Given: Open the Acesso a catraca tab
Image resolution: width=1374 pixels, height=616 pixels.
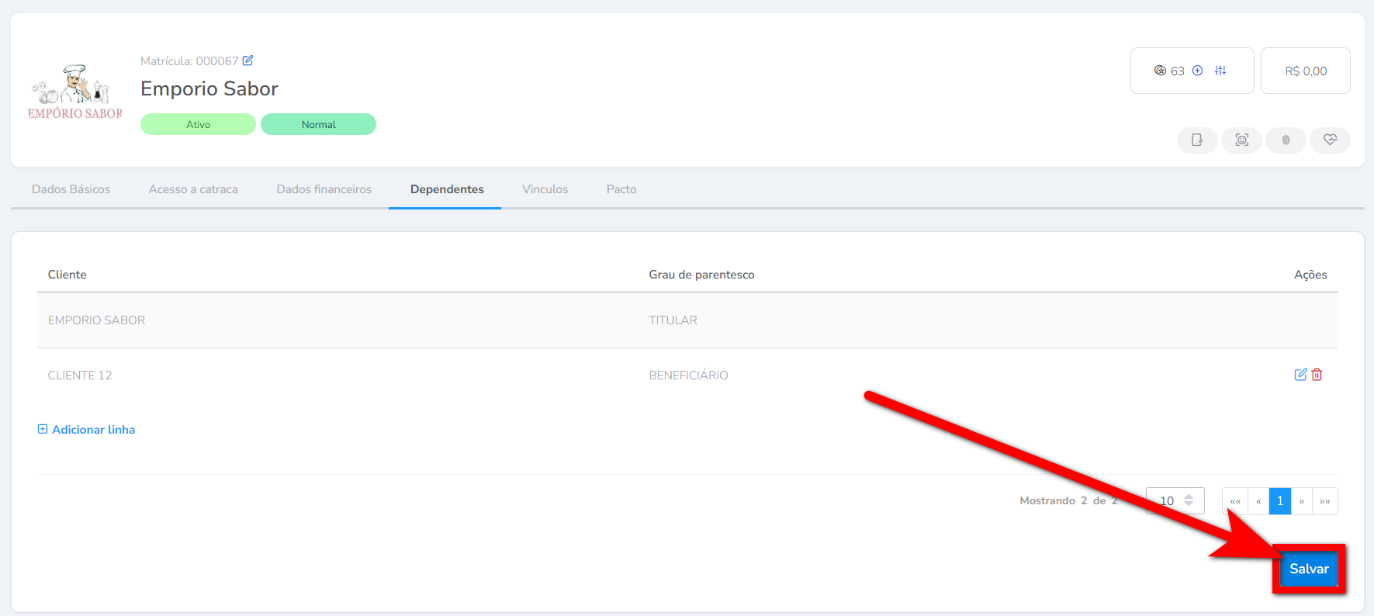Looking at the screenshot, I should [x=193, y=189].
